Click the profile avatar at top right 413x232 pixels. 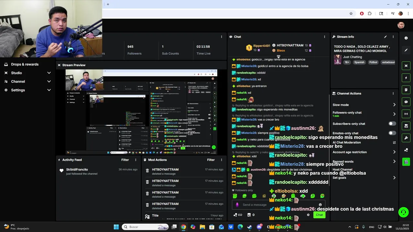[401, 25]
